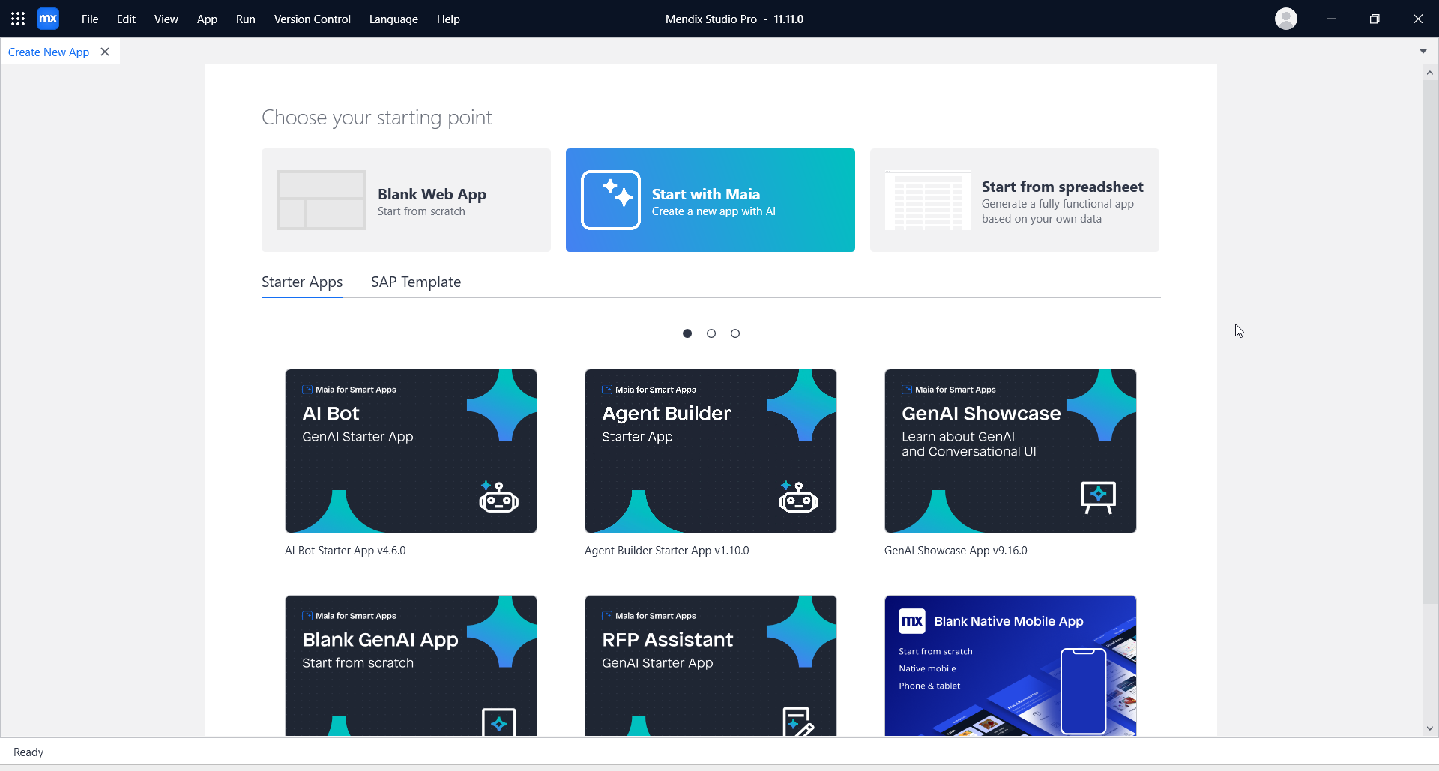This screenshot has width=1439, height=771.
Task: Click the Maia sparkle icon tile
Action: tap(611, 200)
